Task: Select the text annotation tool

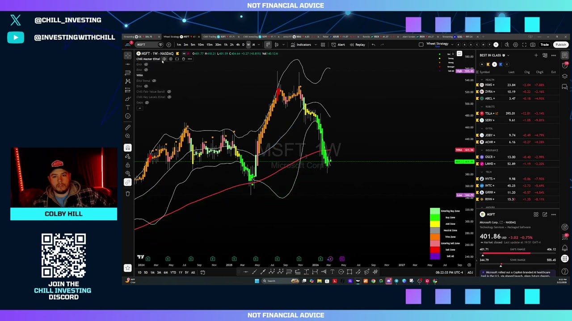Action: click(128, 107)
